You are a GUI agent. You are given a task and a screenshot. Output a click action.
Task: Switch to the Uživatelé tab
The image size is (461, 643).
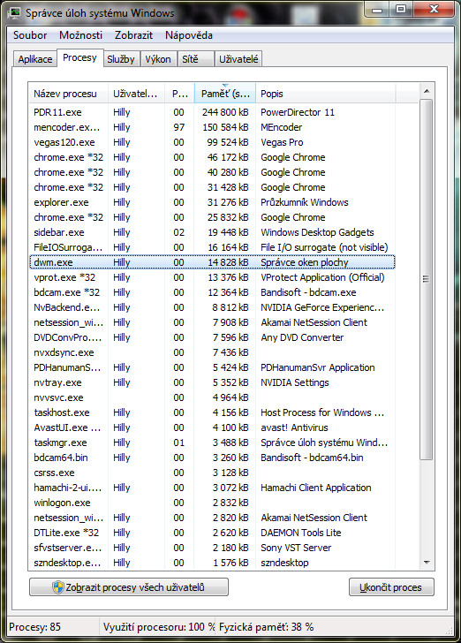[x=238, y=59]
